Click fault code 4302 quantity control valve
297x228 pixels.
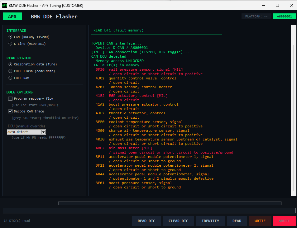tap(136, 78)
